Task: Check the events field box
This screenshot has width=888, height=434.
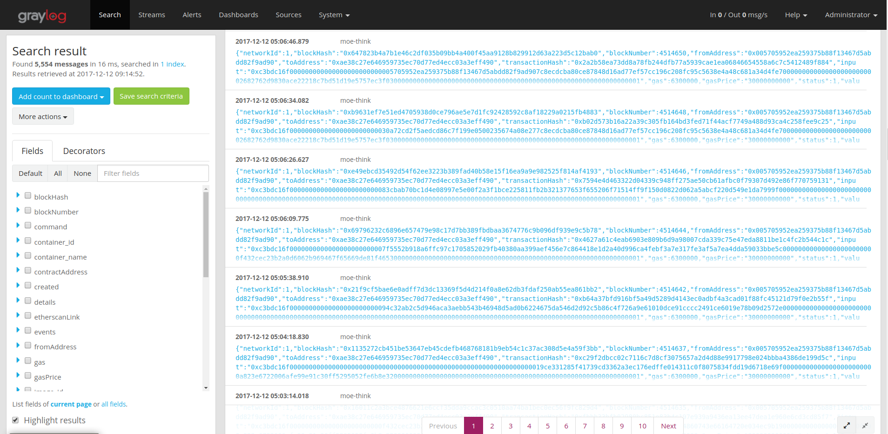Action: 28,331
